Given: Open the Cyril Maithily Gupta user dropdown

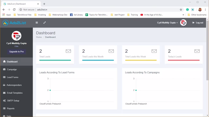Looking at the screenshot, I should tap(167, 23).
